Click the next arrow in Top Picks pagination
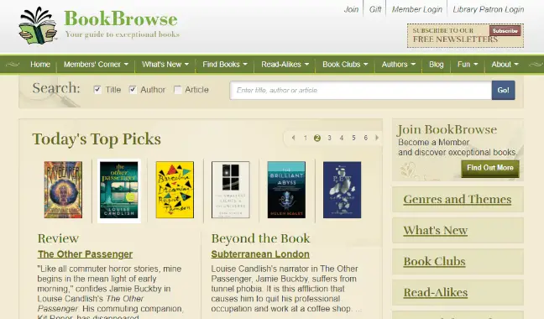The width and height of the screenshot is (544, 319). click(x=377, y=138)
